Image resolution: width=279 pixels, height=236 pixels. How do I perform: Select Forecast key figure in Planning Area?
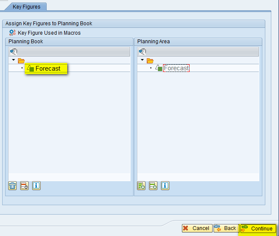tap(176, 69)
